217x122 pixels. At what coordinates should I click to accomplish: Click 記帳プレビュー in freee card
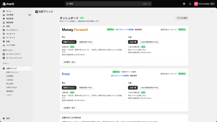[x=69, y=87]
